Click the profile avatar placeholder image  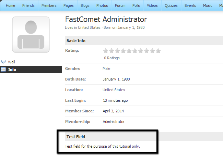pyautogui.click(x=31, y=34)
